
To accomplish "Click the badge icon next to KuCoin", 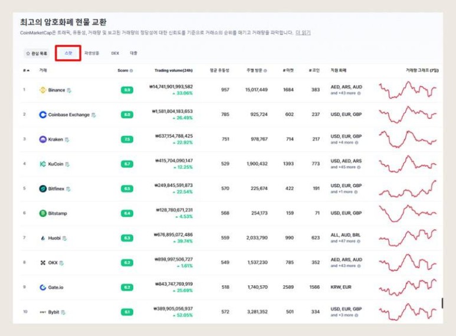I will (x=67, y=164).
